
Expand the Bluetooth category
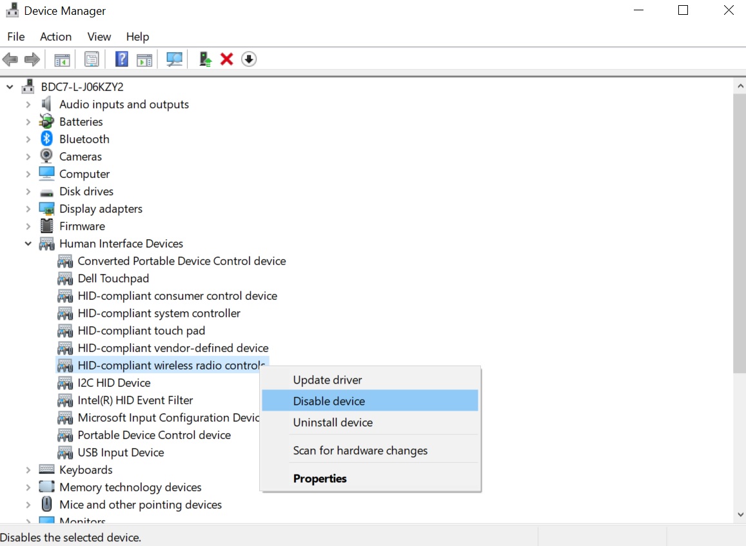click(x=28, y=139)
